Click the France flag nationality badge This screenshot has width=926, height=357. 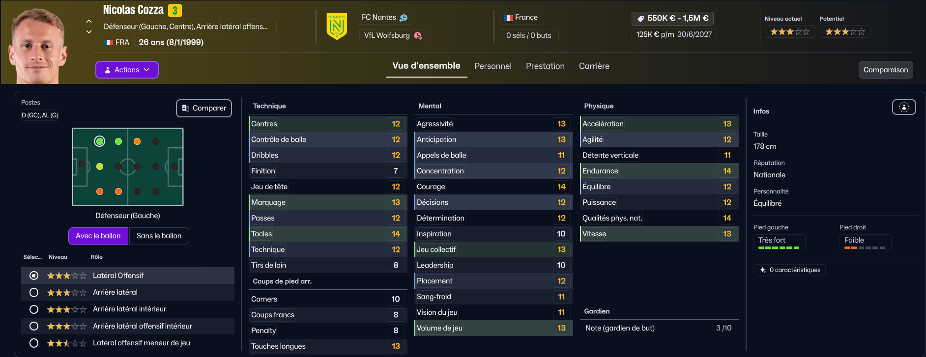point(508,18)
